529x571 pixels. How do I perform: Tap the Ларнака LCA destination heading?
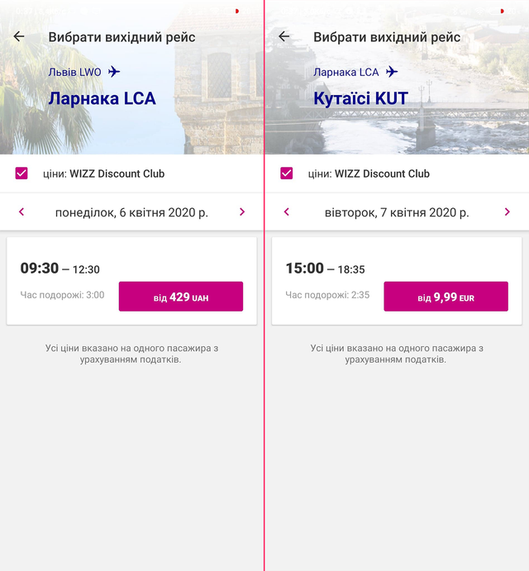coord(102,98)
